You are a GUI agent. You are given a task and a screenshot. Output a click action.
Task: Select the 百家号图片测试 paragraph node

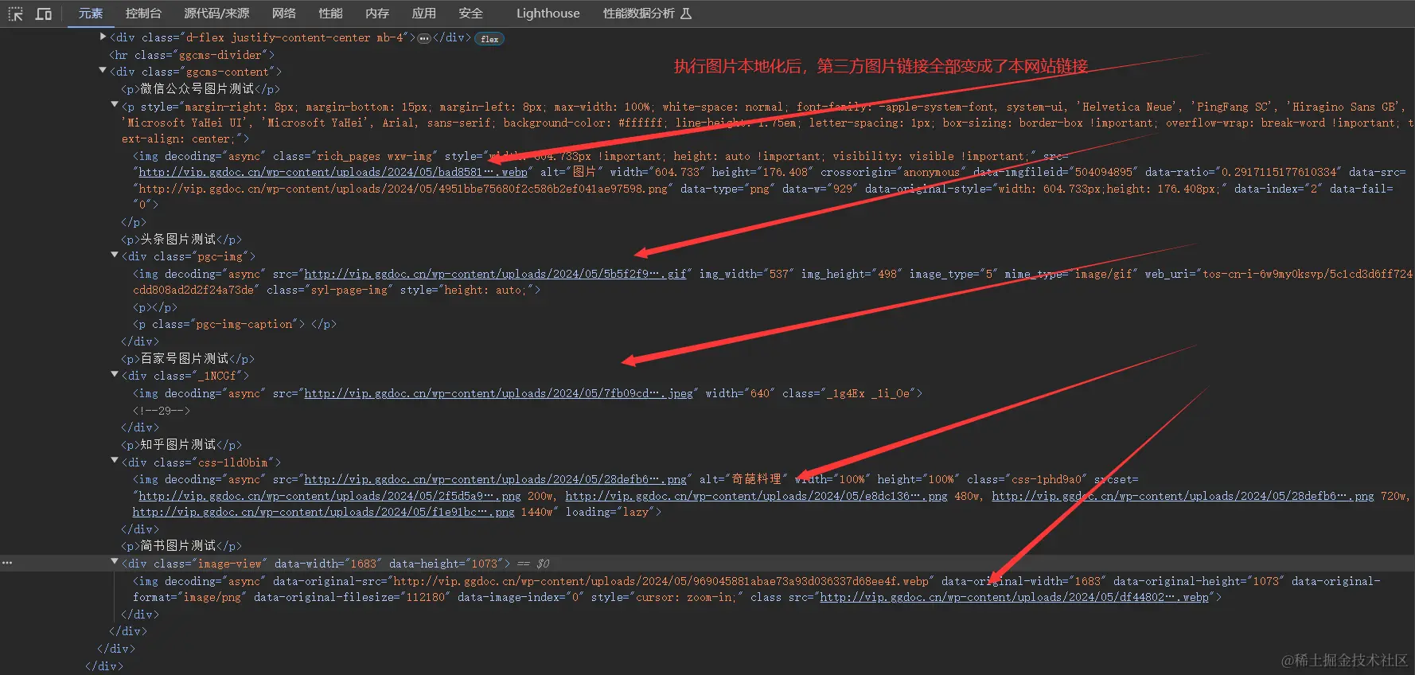[188, 359]
